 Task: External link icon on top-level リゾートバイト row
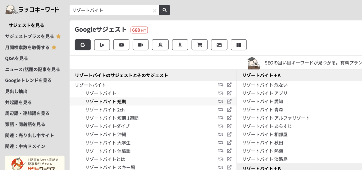click(x=229, y=85)
